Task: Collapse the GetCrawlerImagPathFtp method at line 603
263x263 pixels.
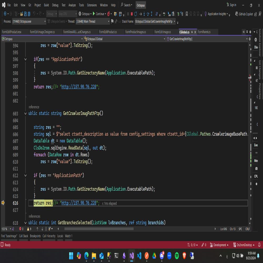Action: (26, 114)
